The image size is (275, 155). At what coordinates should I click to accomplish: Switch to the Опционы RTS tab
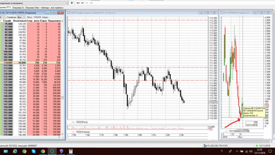point(5,7)
